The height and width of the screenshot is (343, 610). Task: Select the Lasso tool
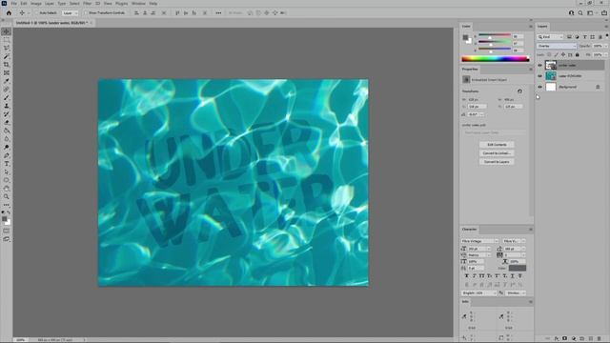pyautogui.click(x=7, y=48)
